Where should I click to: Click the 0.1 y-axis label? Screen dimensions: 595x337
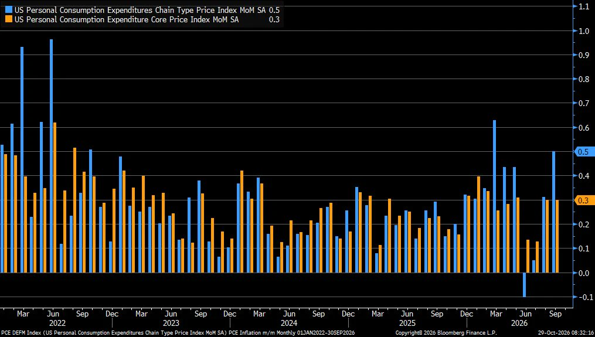584,249
